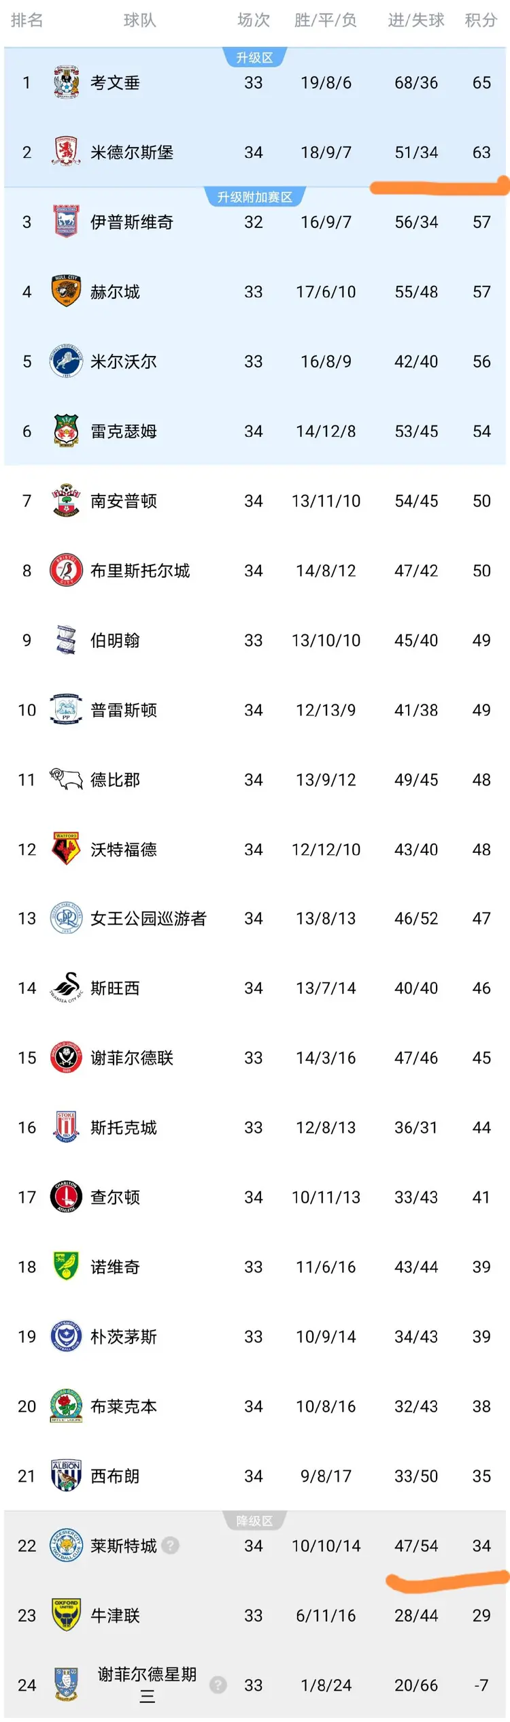
Task: Select the Millwall (米尔沃尔) crest
Action: point(66,361)
